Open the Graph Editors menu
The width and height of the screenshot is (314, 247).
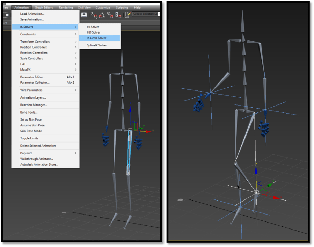pyautogui.click(x=44, y=7)
